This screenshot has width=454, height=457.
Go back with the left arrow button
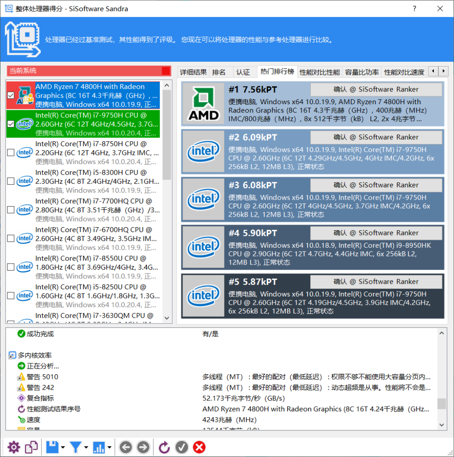pos(126,447)
